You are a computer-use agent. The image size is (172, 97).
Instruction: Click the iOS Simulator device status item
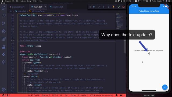pyautogui.click(x=102, y=95)
